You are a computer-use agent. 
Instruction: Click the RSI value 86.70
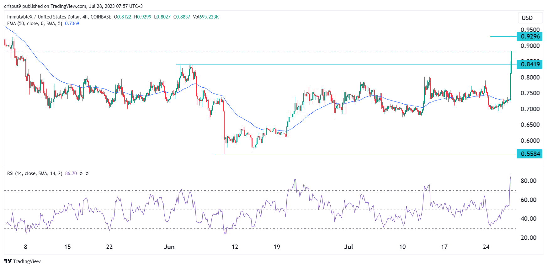71,173
